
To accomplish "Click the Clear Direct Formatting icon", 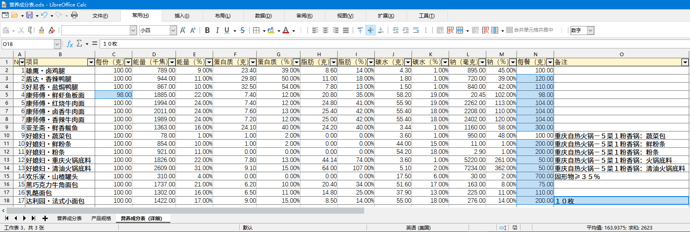I will [x=51, y=30].
